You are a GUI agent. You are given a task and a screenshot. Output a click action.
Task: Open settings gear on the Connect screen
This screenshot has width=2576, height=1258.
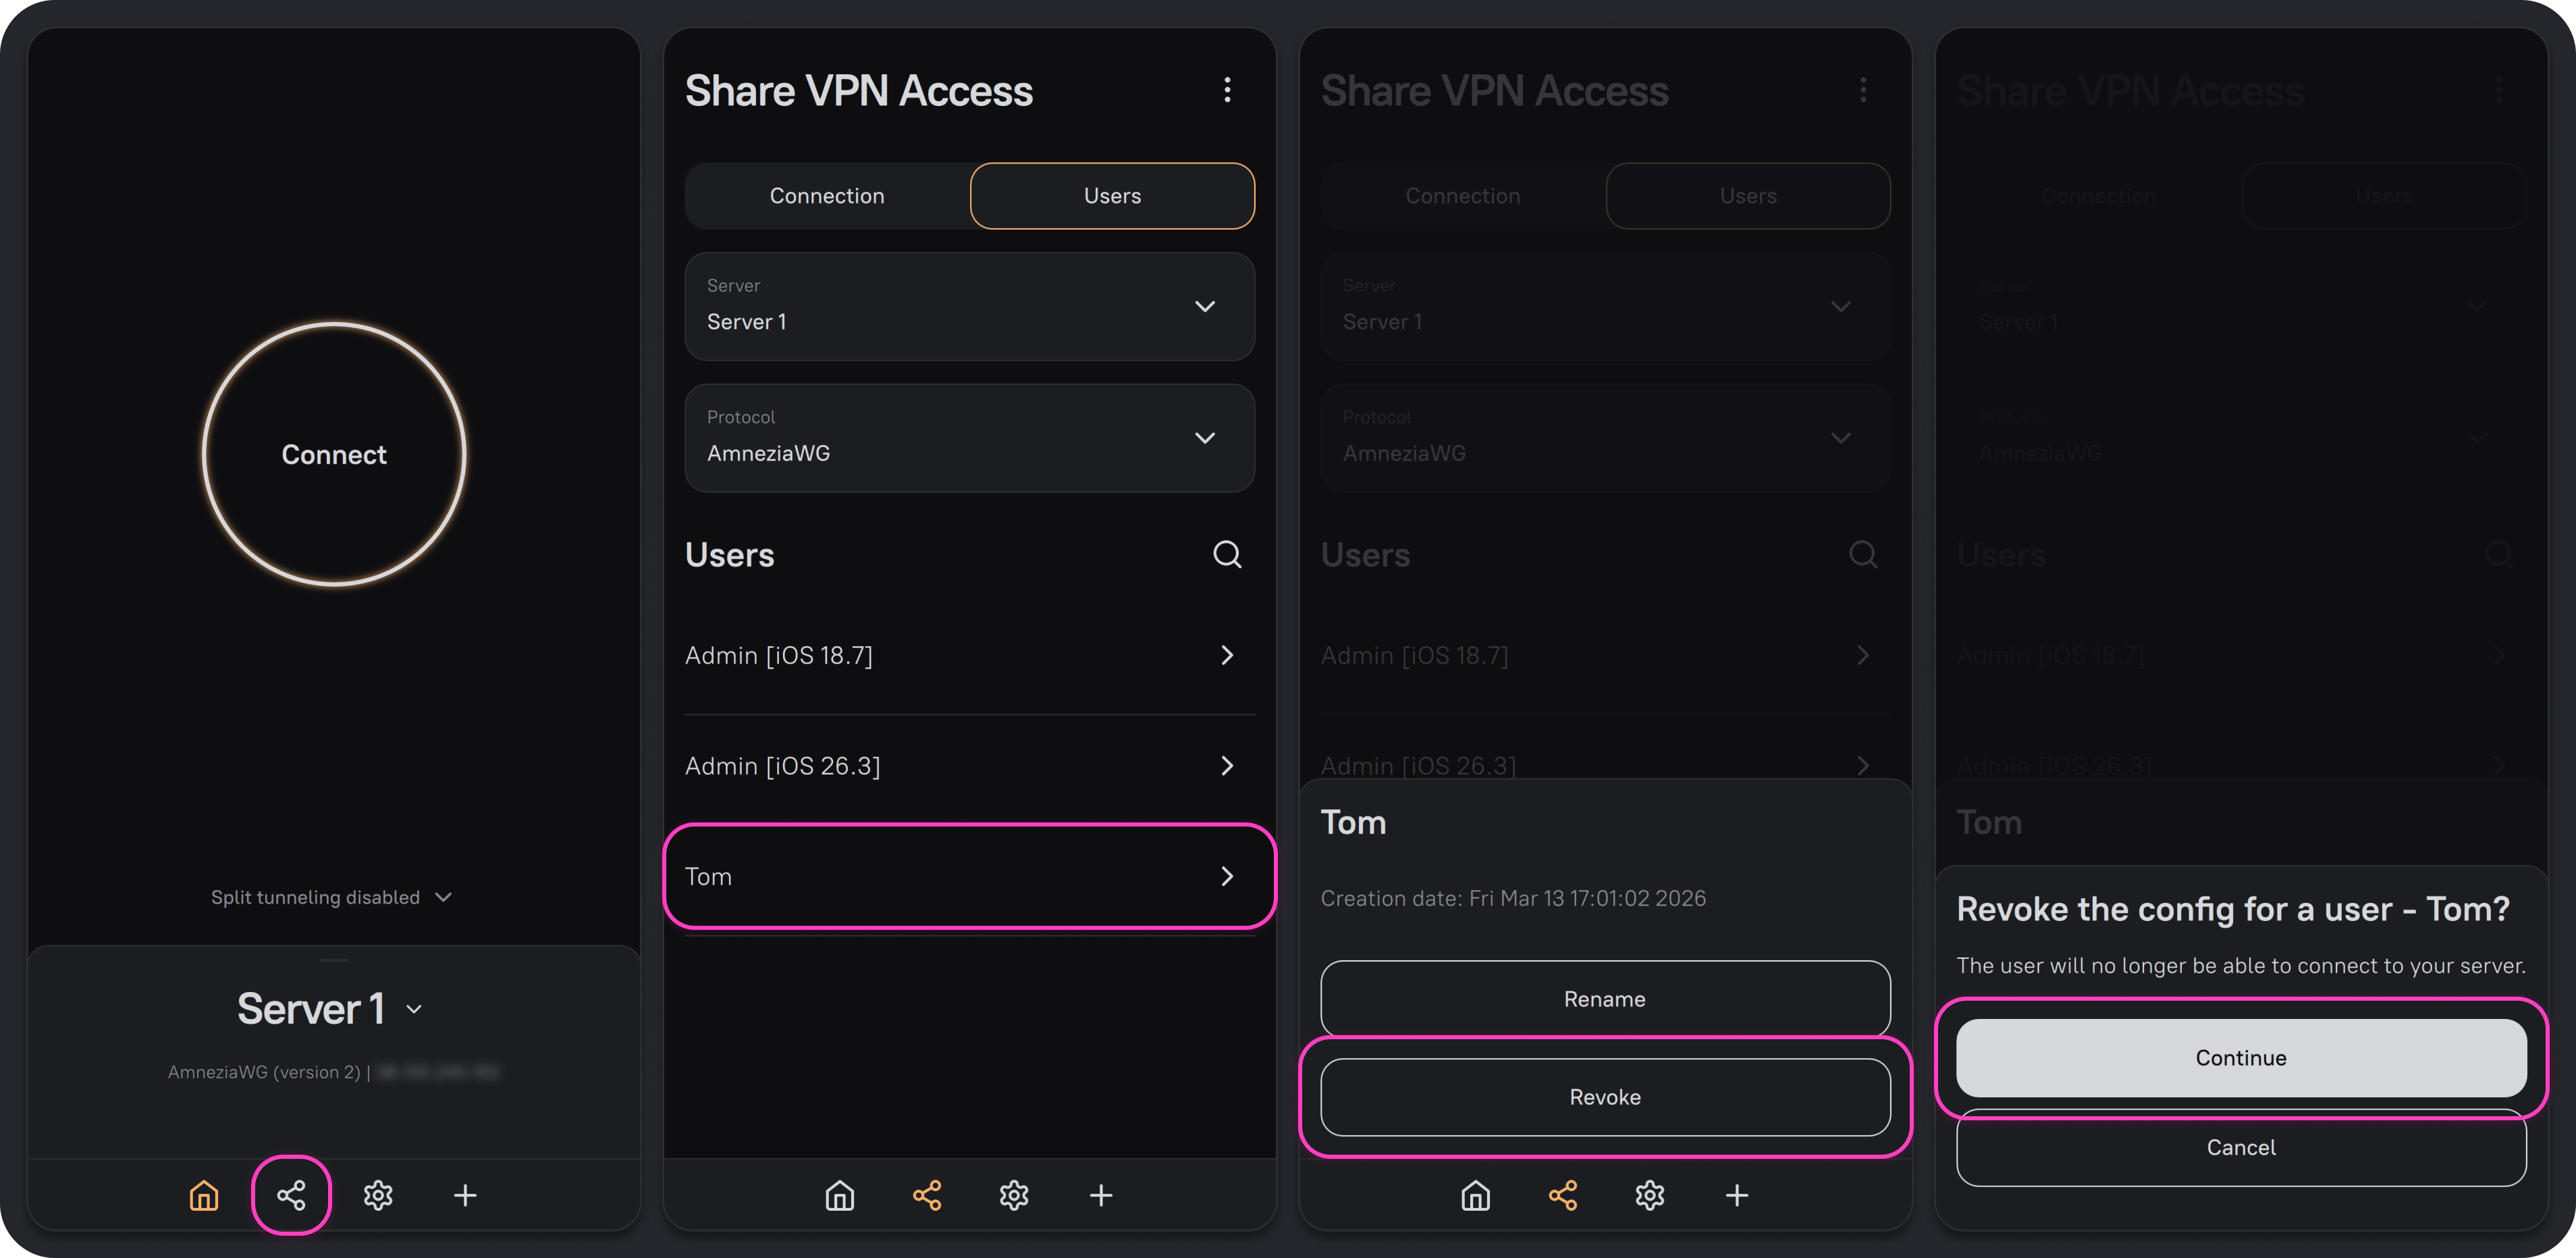(x=378, y=1195)
